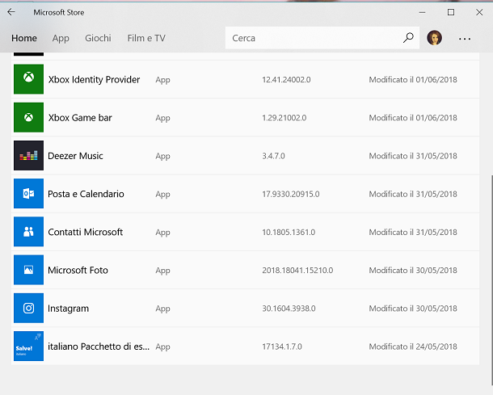The image size is (493, 395).
Task: Open italiano Pacchetto di es... entry
Action: click(99, 347)
